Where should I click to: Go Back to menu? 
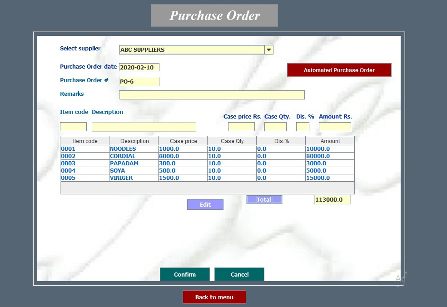click(214, 297)
